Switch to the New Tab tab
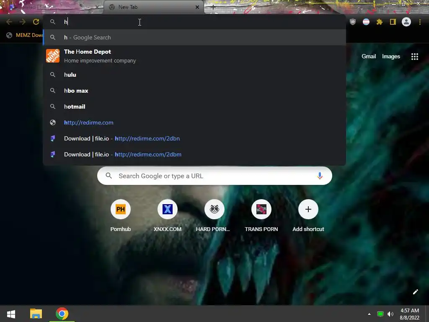 [x=153, y=7]
